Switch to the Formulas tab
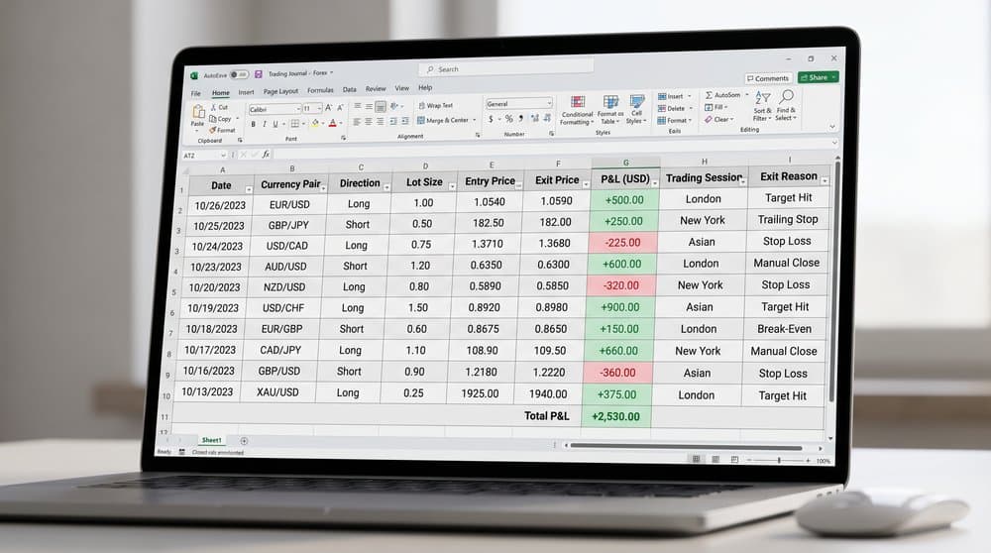991x553 pixels. click(320, 90)
